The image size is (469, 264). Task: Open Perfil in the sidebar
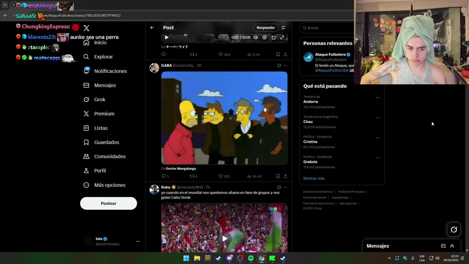(95, 170)
